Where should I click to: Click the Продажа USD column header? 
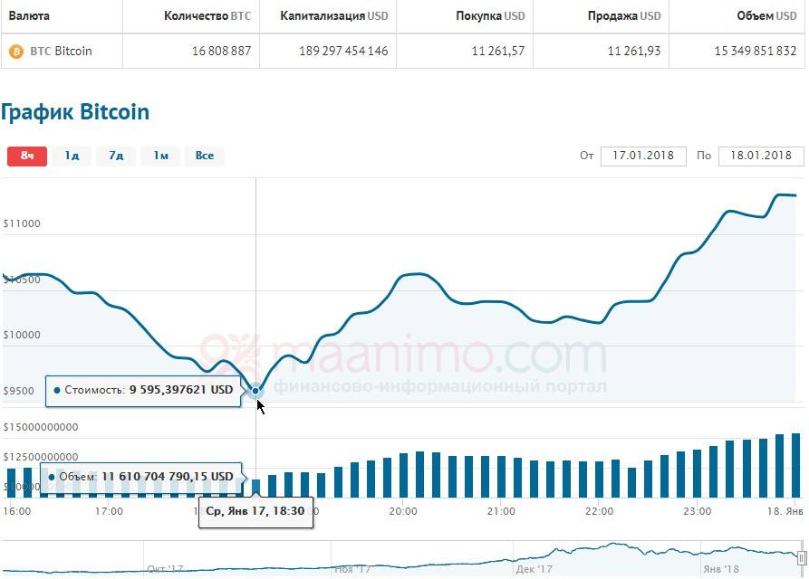tap(624, 16)
